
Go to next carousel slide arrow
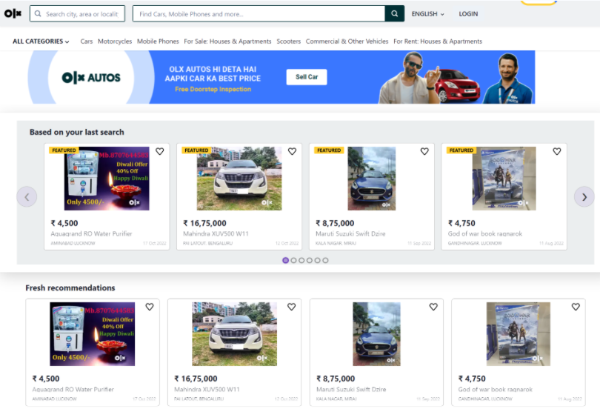pyautogui.click(x=584, y=196)
